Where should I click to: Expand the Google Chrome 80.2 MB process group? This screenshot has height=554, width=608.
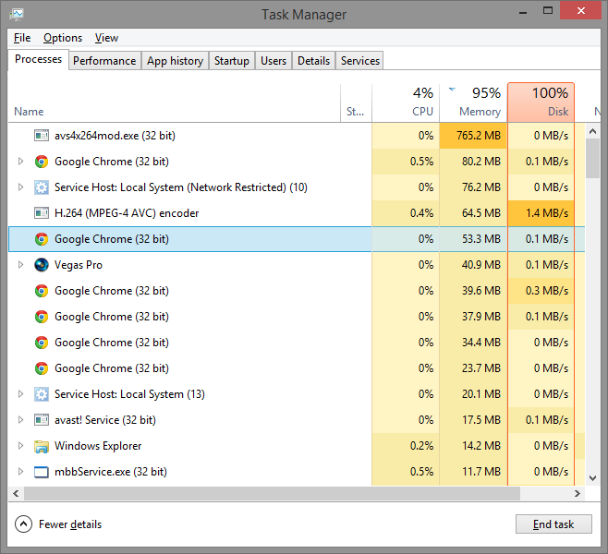point(21,162)
